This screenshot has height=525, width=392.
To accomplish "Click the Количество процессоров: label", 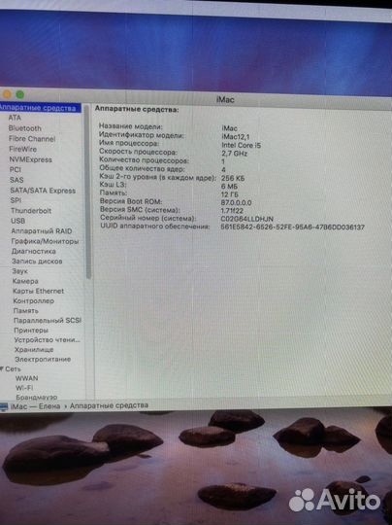I will [144, 160].
